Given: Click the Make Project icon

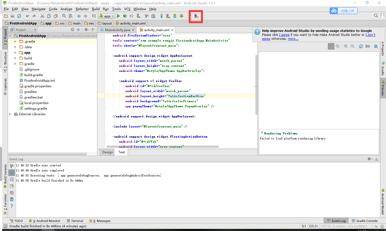Looking at the screenshot, I should 94,16.
